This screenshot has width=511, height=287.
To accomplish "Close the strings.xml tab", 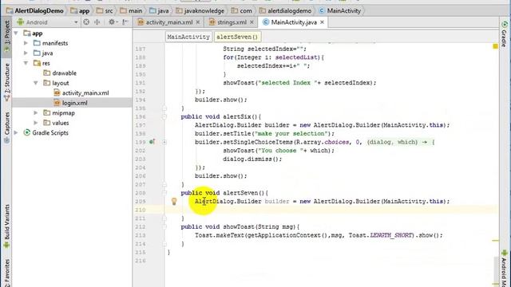I will (x=252, y=22).
